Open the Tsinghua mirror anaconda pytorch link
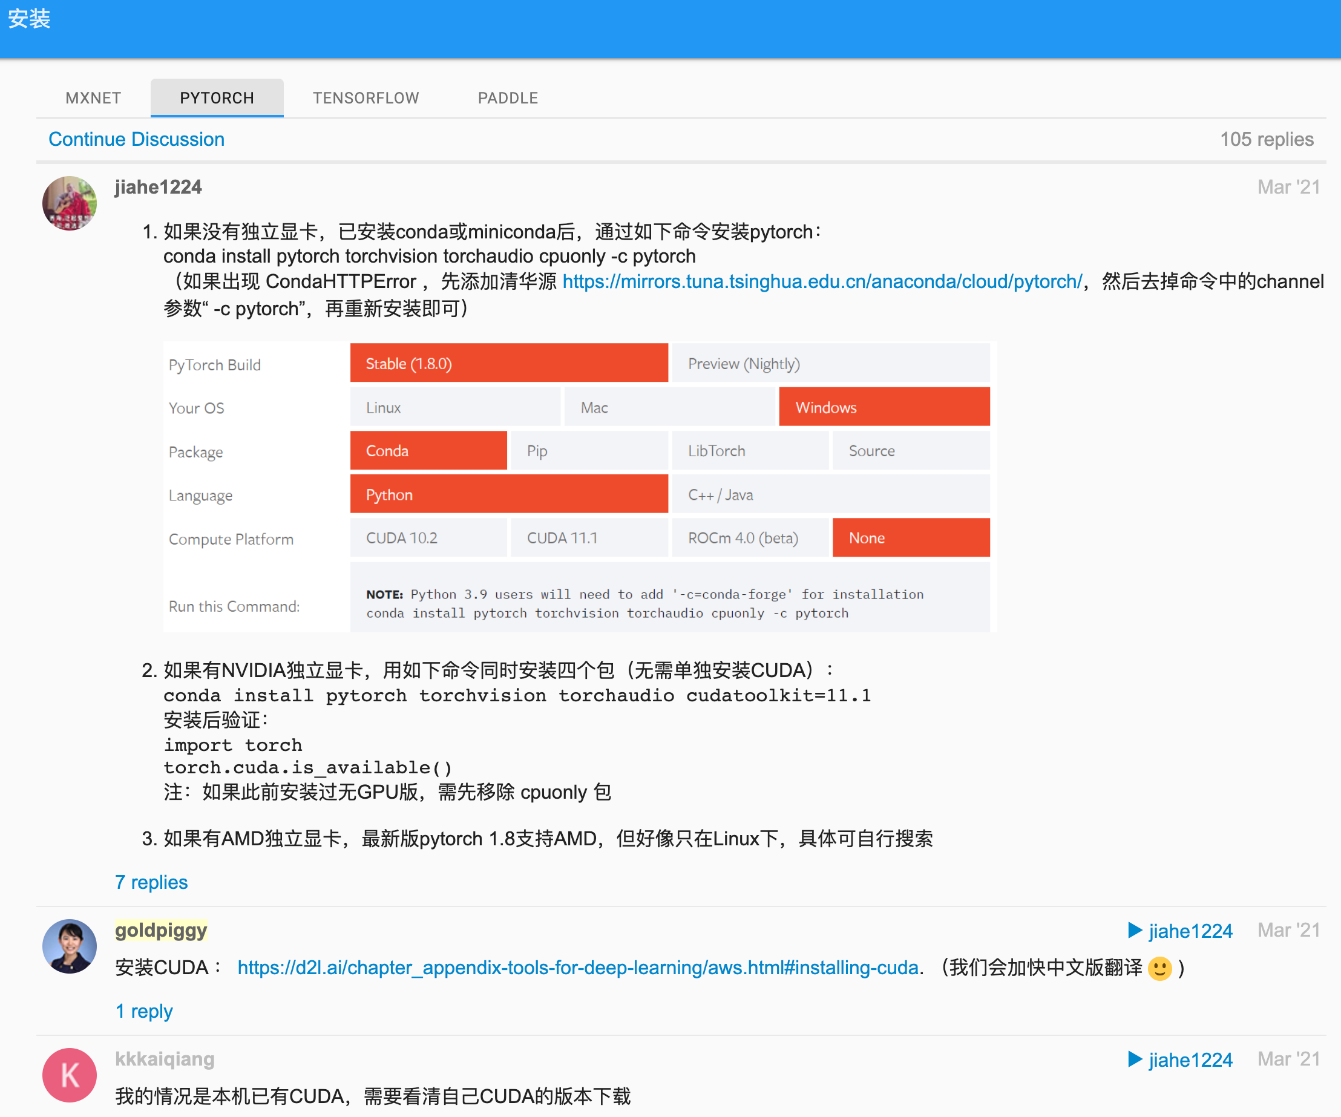This screenshot has width=1341, height=1117. (822, 281)
